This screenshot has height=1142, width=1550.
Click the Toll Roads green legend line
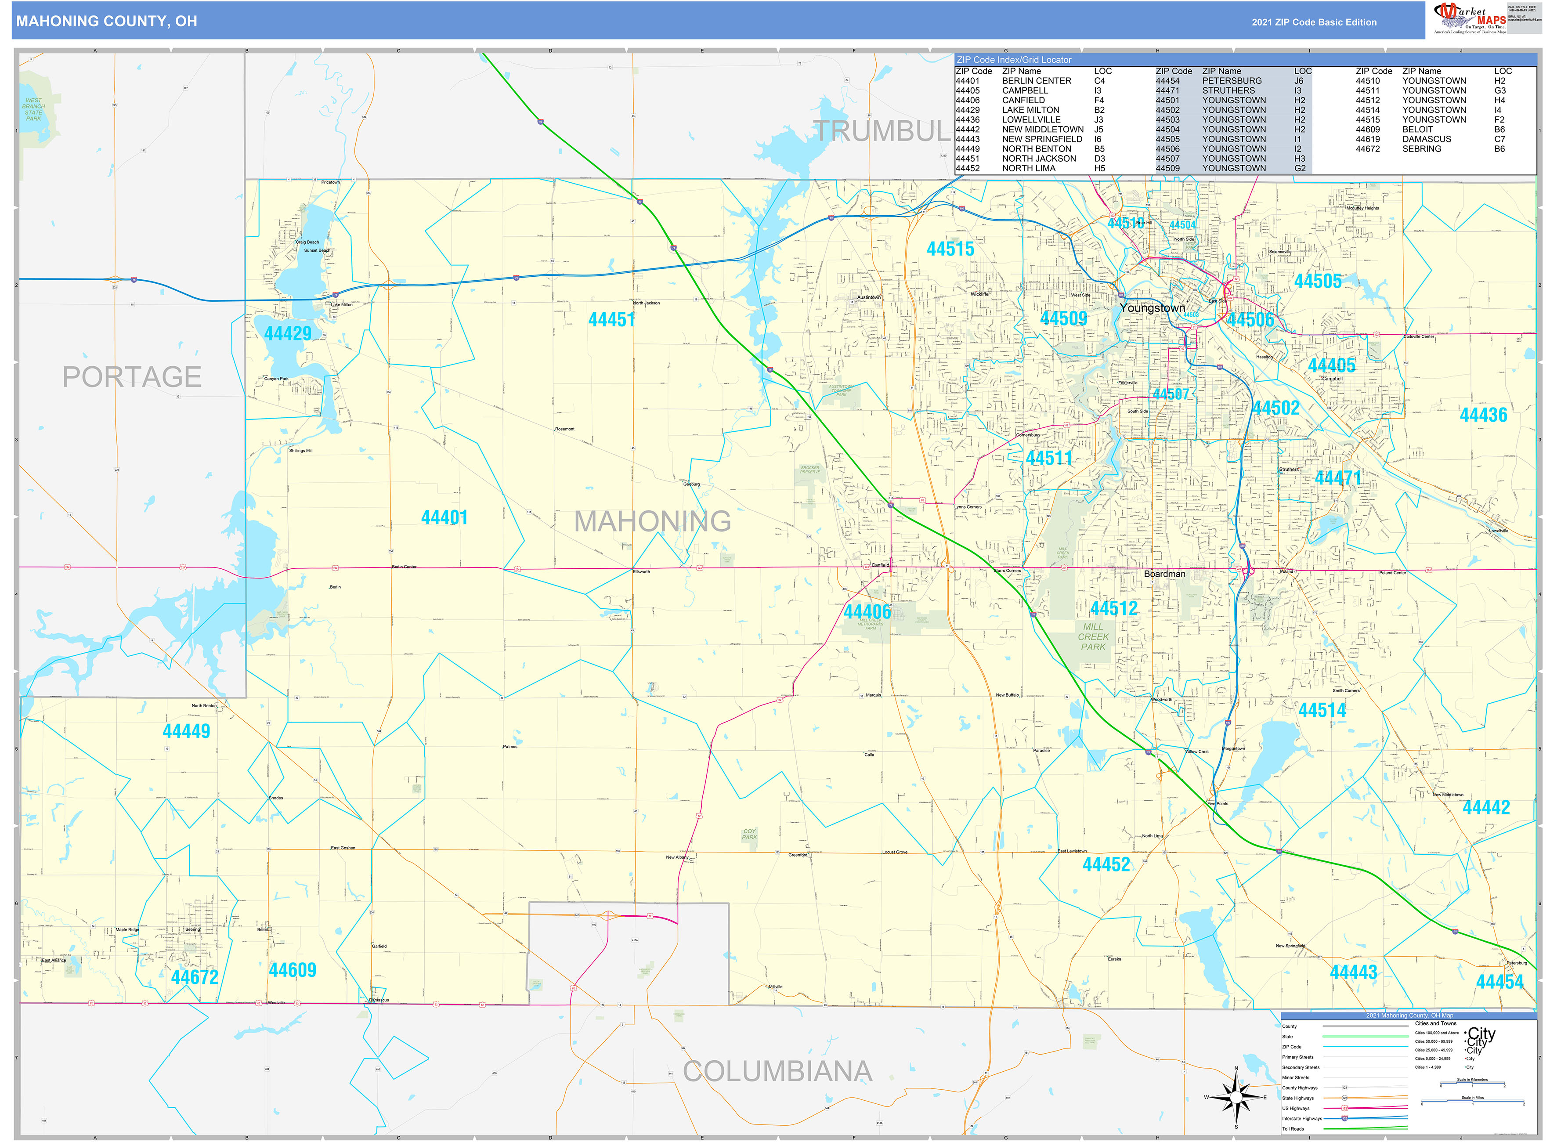(1366, 1128)
